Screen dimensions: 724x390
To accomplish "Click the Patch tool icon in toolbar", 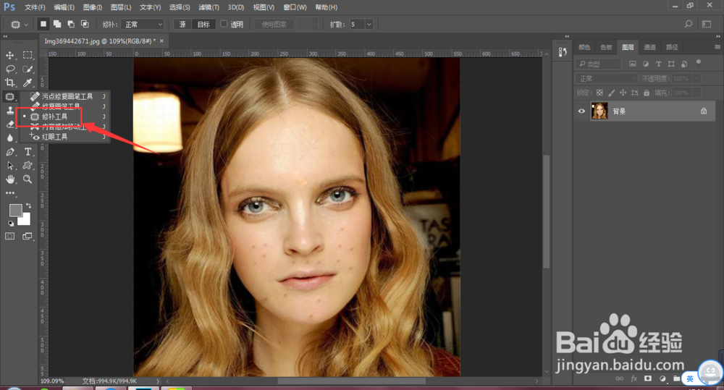I will tap(9, 96).
